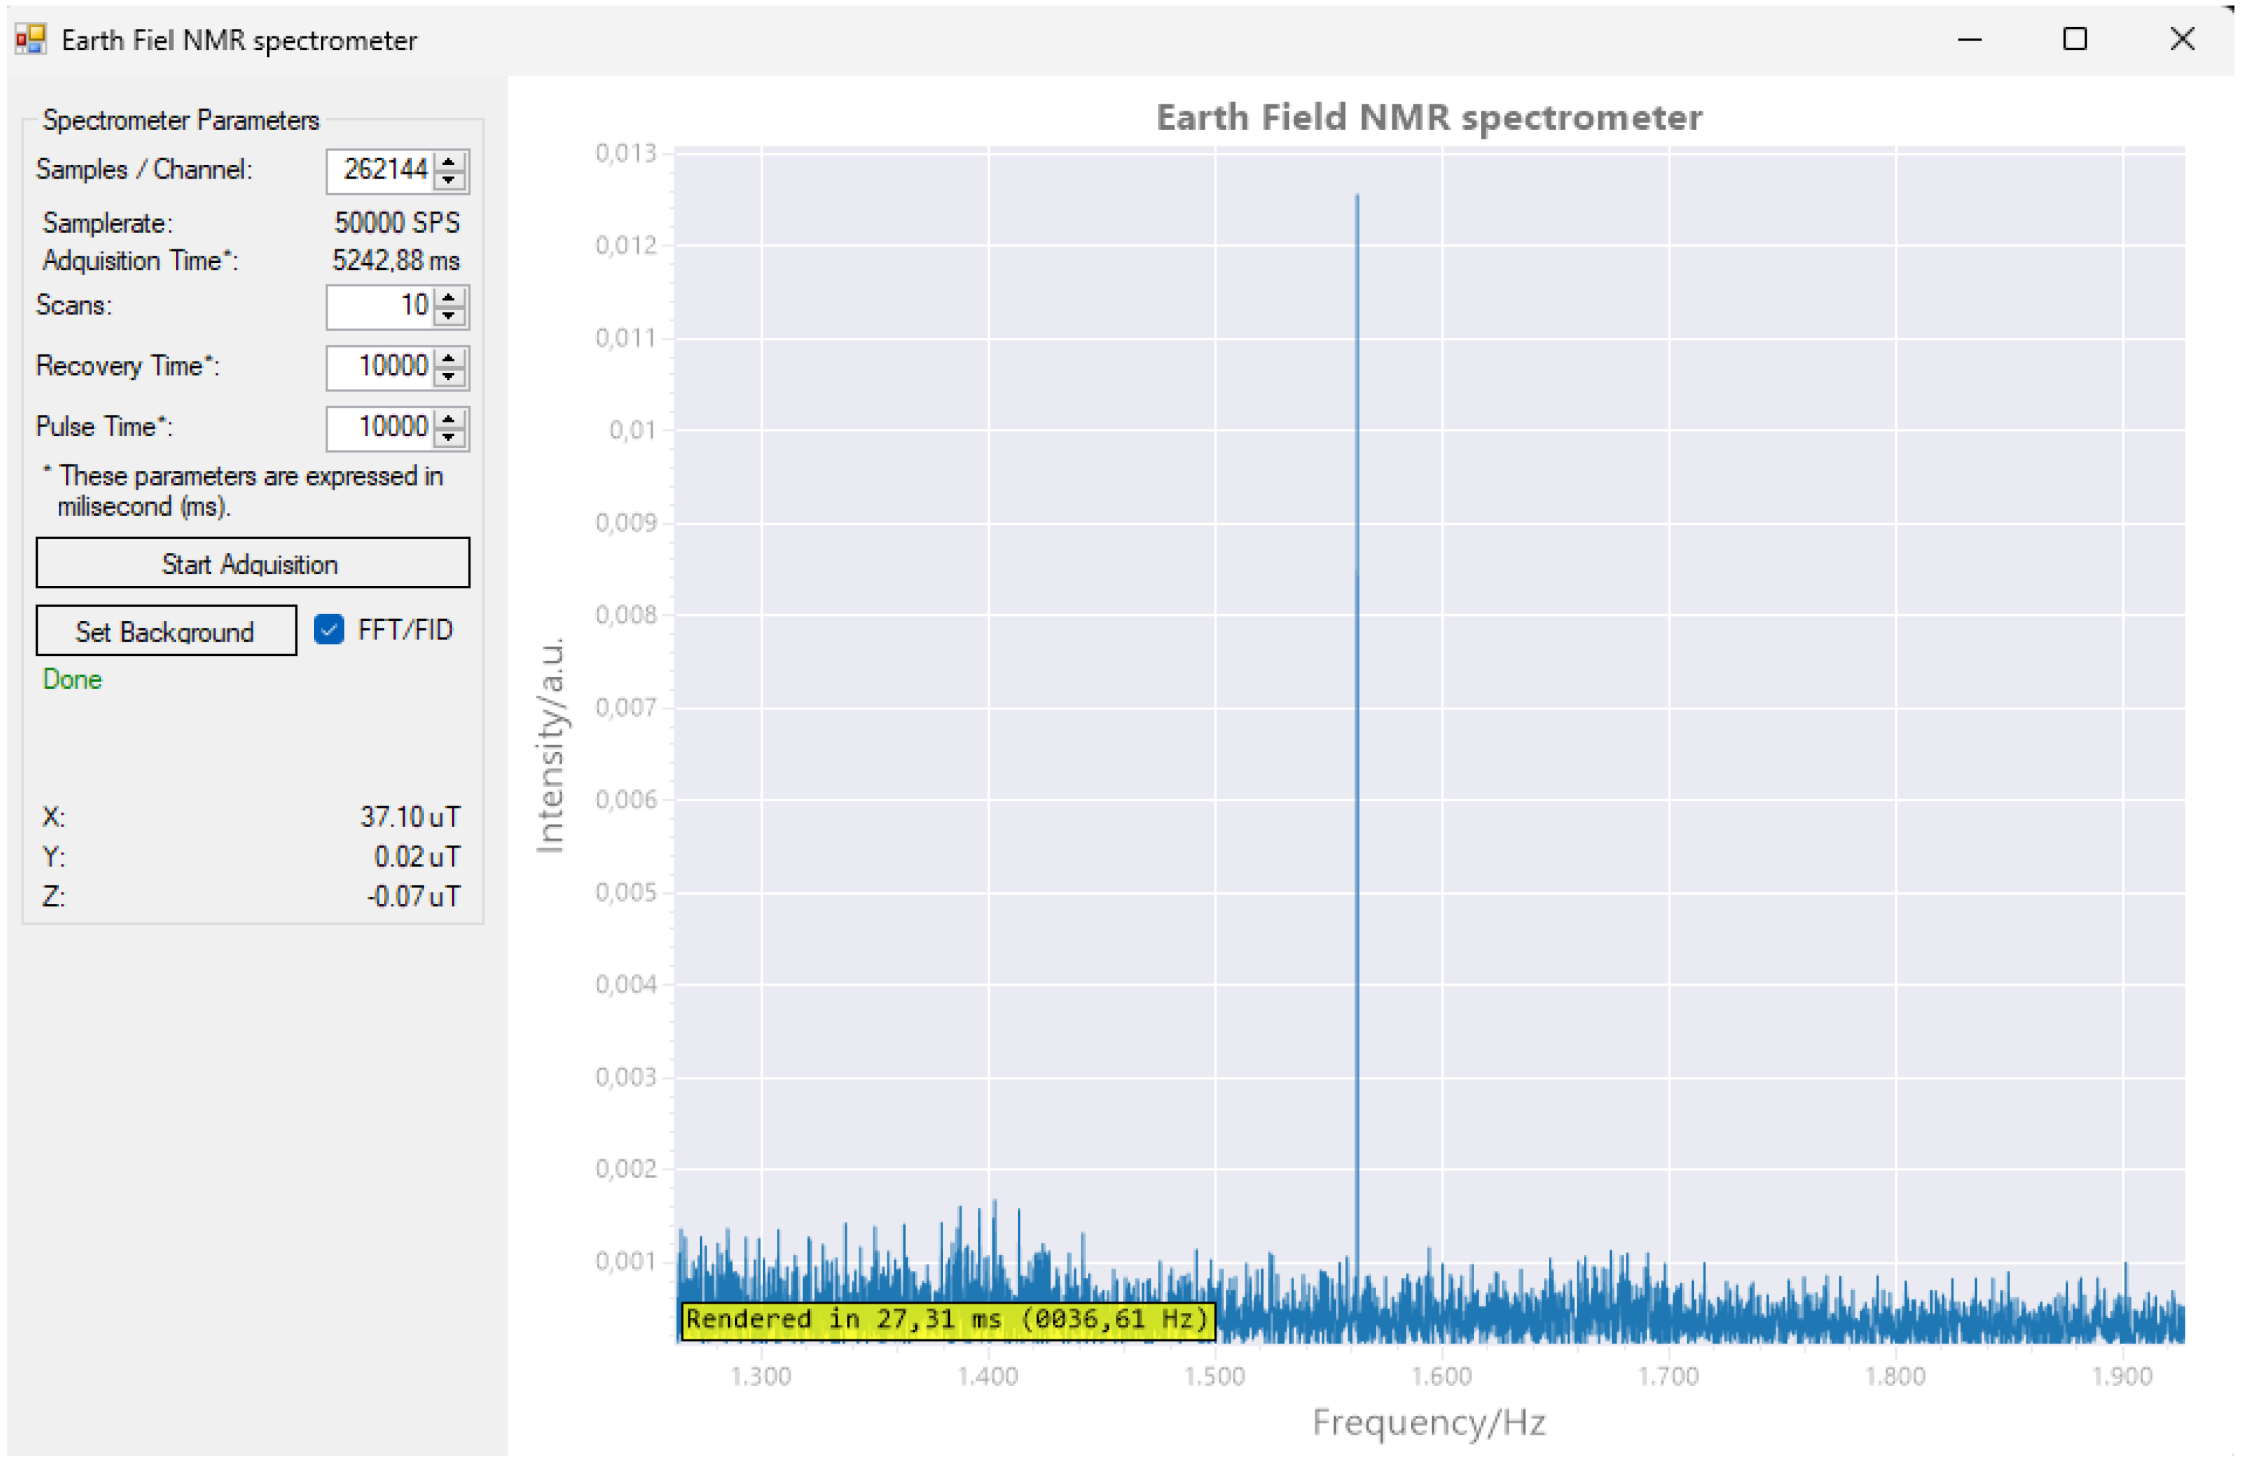Screen dimensions: 2242x1463
Task: Increase Pulse Time with up arrow
Action: (449, 418)
